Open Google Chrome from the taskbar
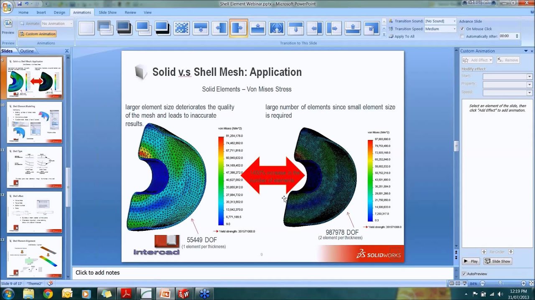535x300 pixels. tap(48, 294)
